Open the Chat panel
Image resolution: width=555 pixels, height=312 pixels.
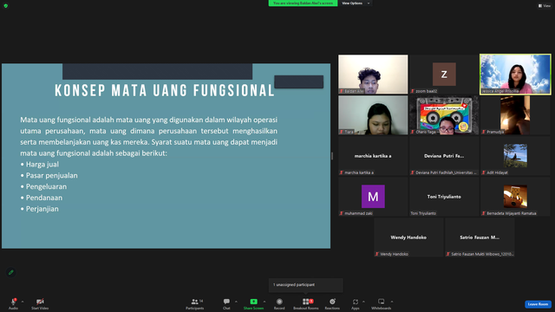coord(226,303)
